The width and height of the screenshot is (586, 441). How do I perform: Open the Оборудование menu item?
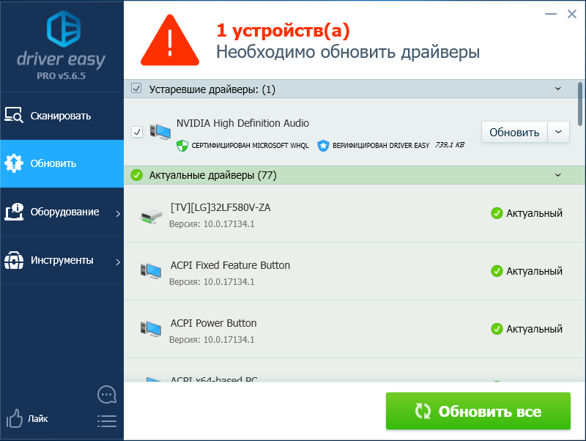[62, 212]
